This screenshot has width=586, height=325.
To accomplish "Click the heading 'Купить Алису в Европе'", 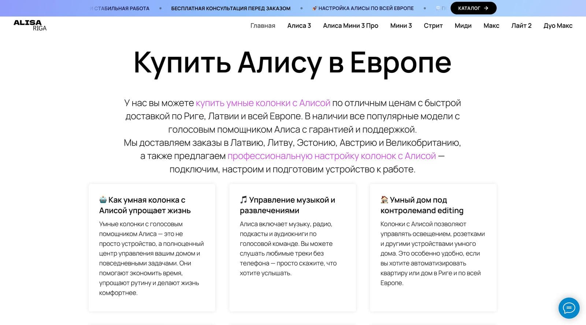I will point(292,63).
